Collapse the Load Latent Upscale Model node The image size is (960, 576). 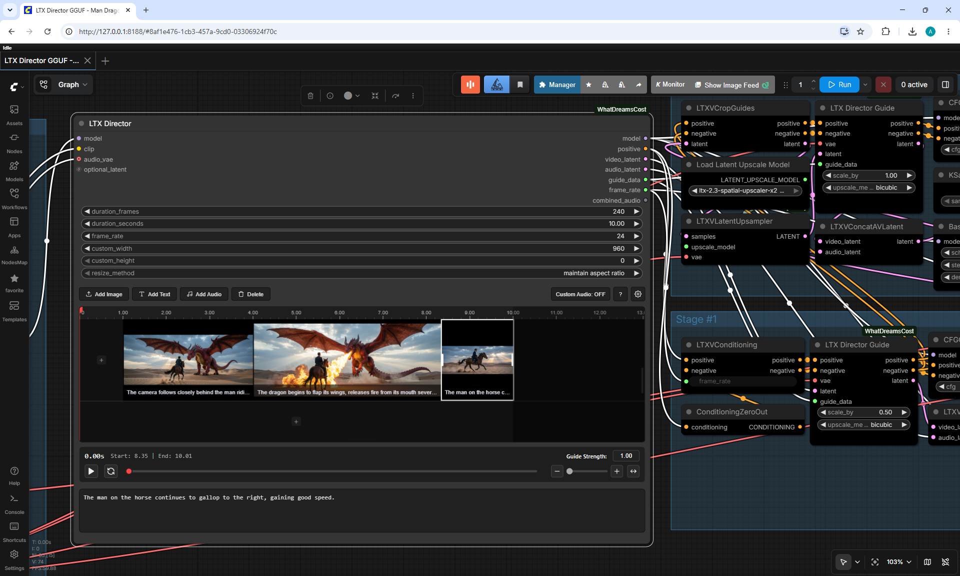(688, 165)
